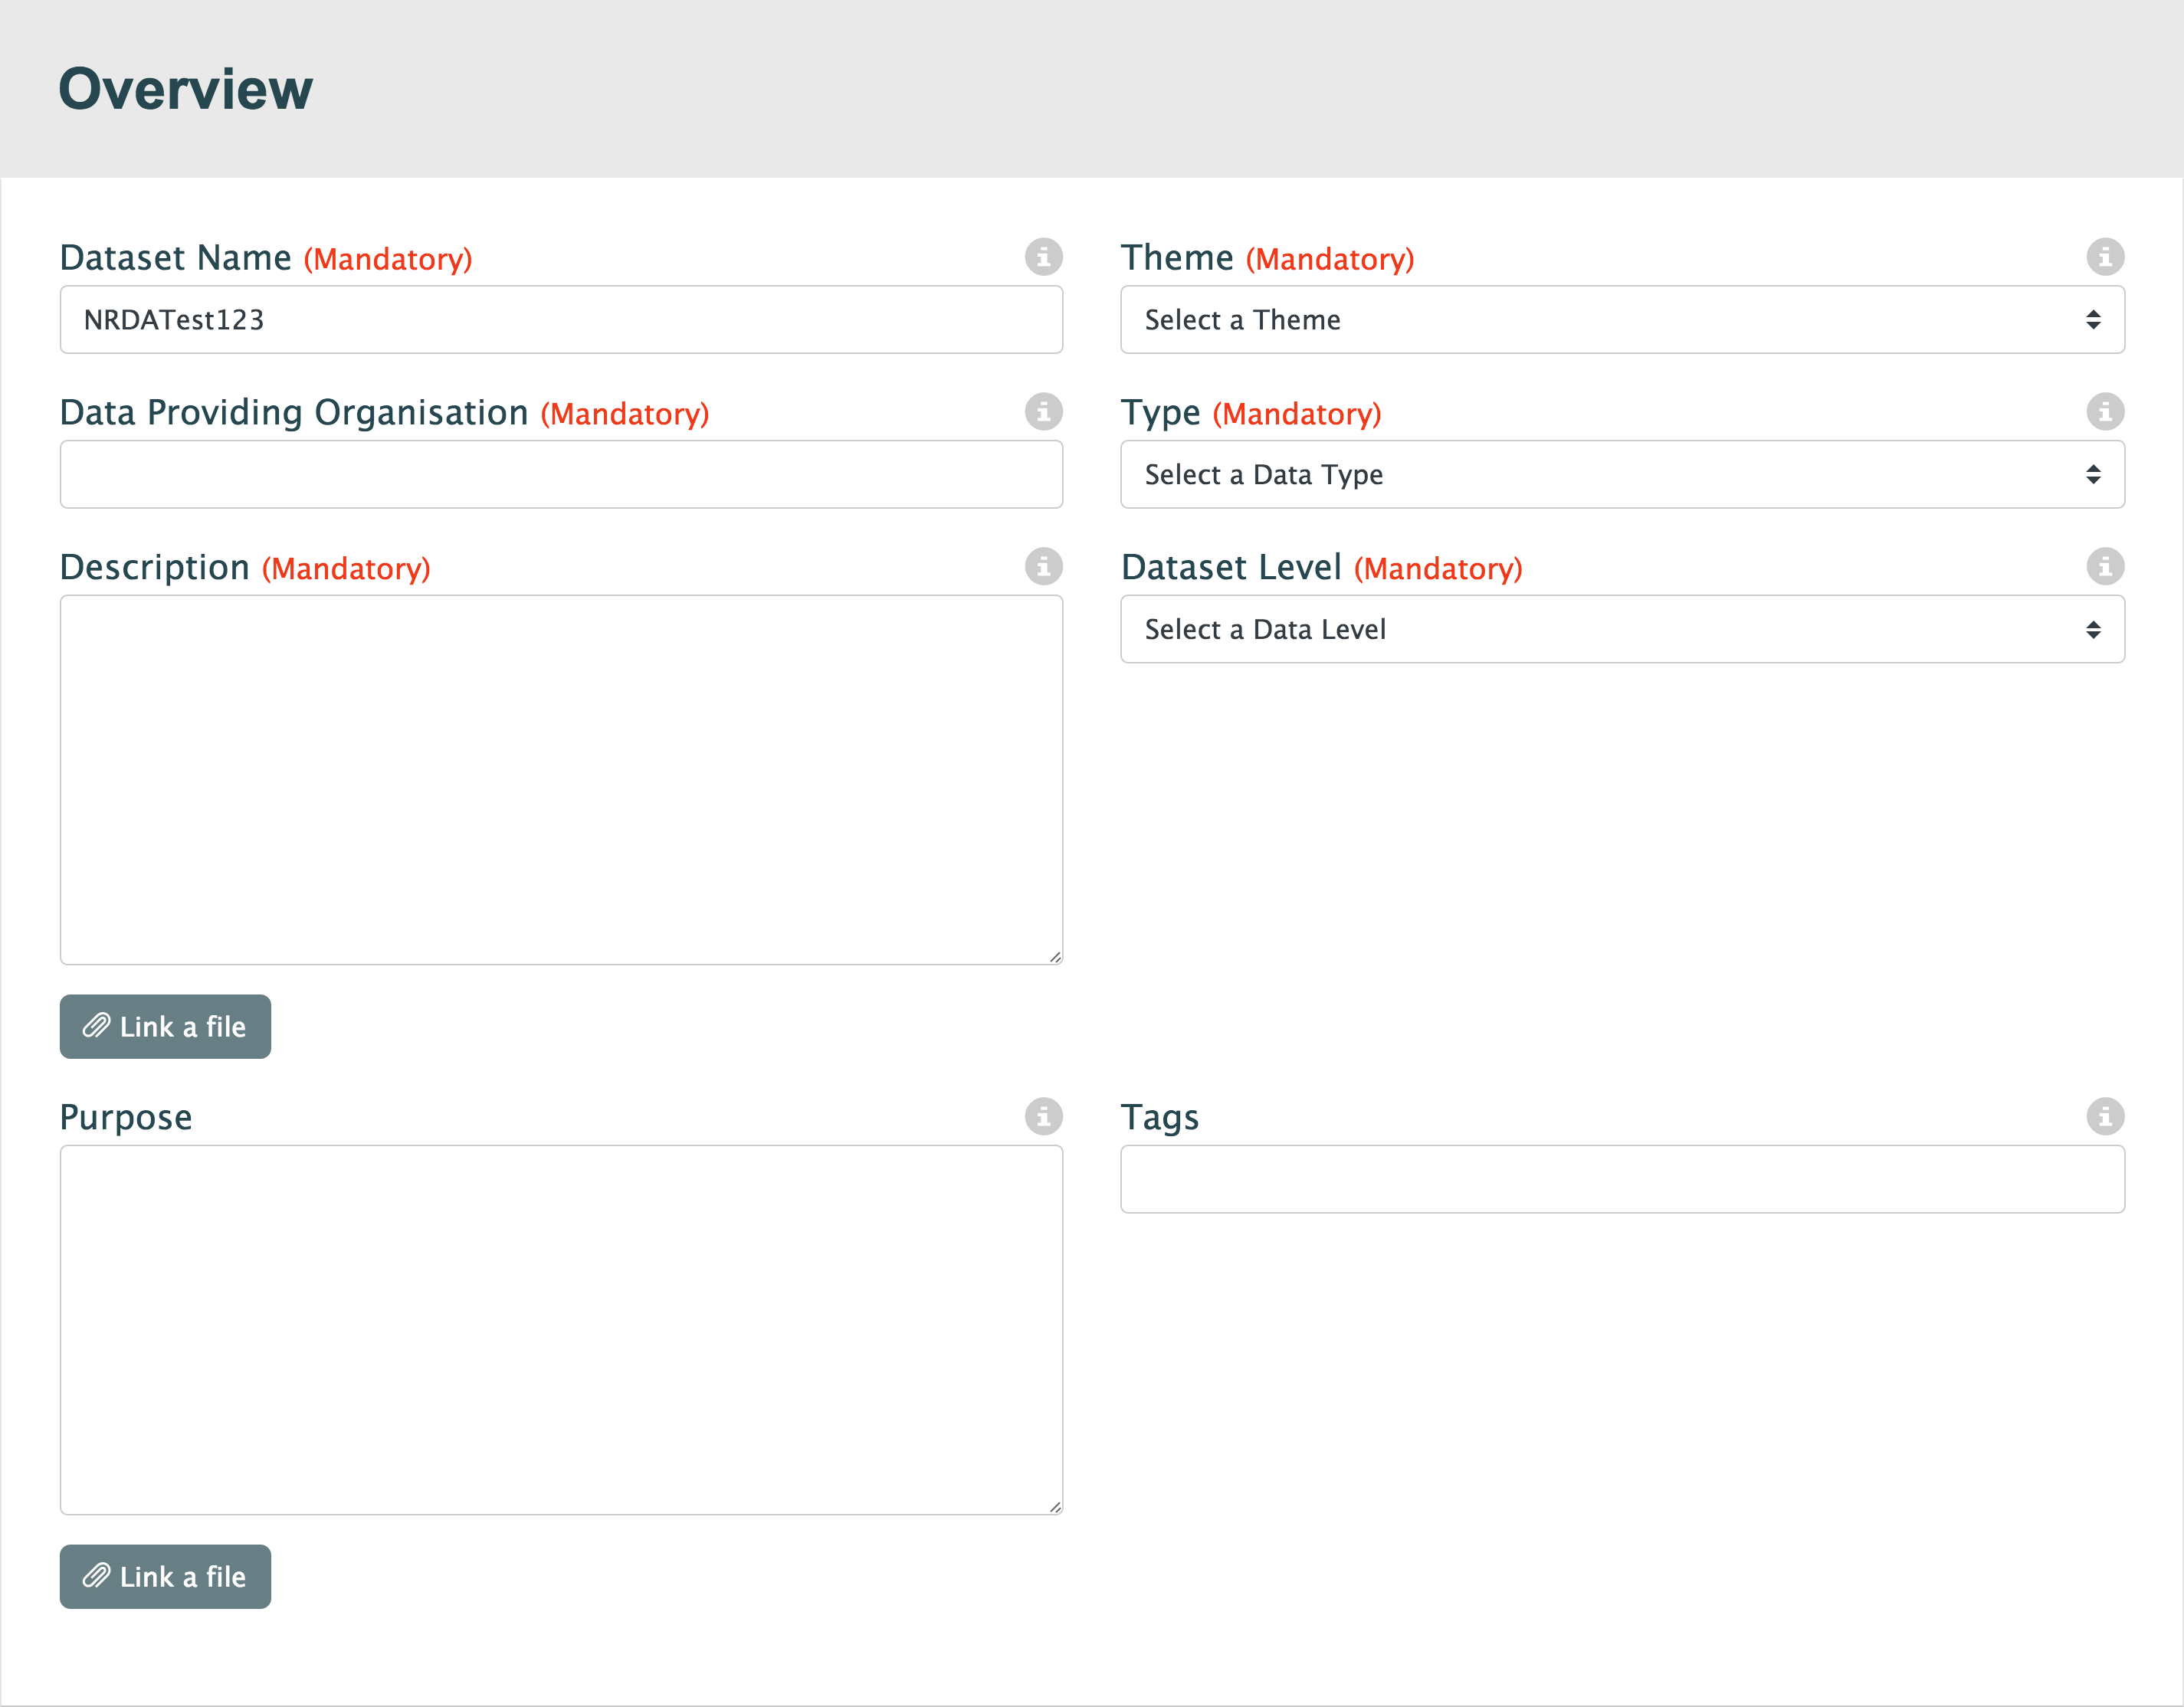This screenshot has width=2184, height=1707.
Task: Click the Purpose info icon
Action: tap(1043, 1116)
